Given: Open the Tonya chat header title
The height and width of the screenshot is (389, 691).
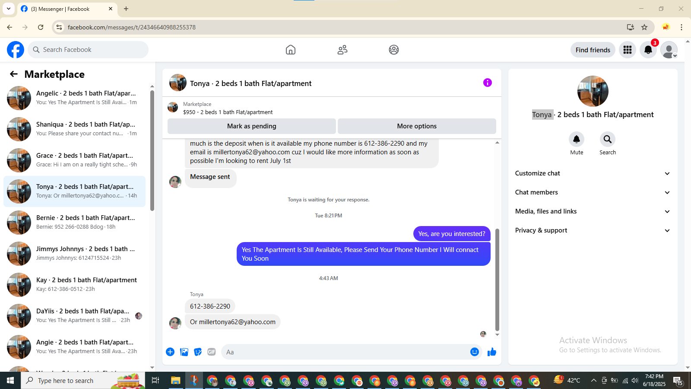Looking at the screenshot, I should 250,83.
